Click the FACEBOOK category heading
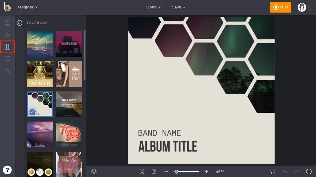The height and width of the screenshot is (177, 316). pos(37,23)
